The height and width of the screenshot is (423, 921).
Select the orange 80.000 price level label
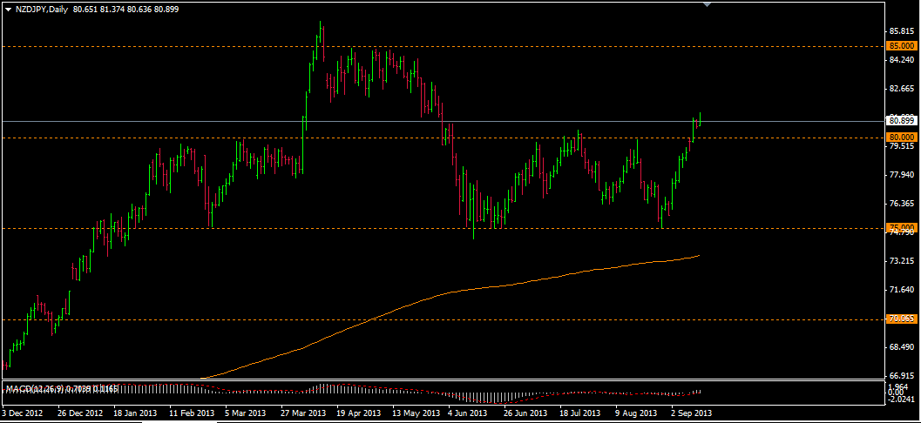(x=902, y=138)
